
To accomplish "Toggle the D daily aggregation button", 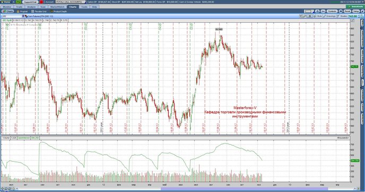I will [310, 16].
